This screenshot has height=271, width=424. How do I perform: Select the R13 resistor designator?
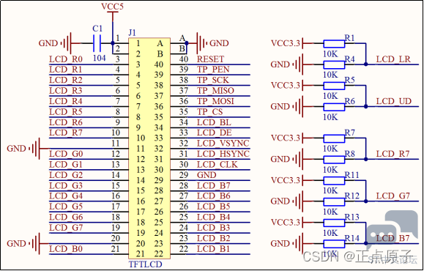pyautogui.click(x=352, y=218)
